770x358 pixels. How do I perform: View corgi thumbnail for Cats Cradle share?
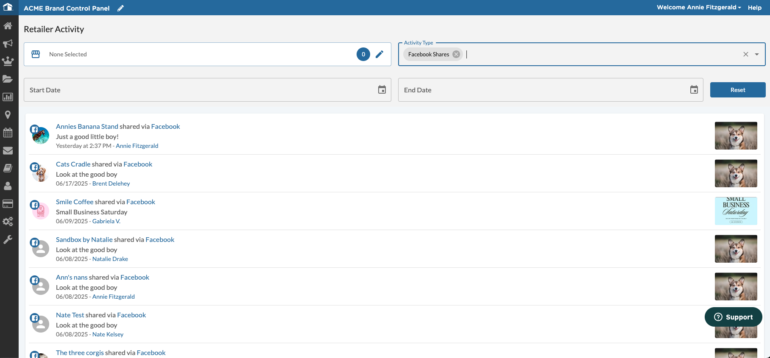736,173
